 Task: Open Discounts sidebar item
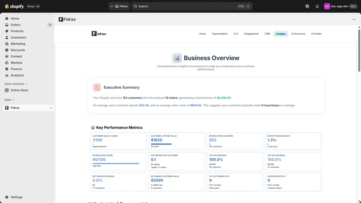point(18,50)
